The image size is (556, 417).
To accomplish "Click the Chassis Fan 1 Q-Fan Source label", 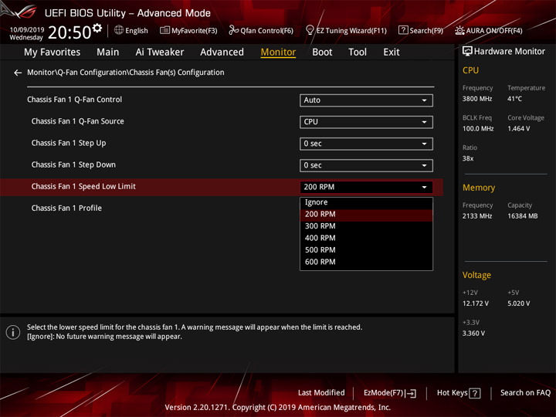I will pyautogui.click(x=78, y=121).
